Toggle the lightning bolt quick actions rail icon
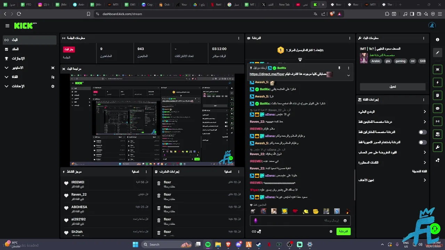 [437, 82]
